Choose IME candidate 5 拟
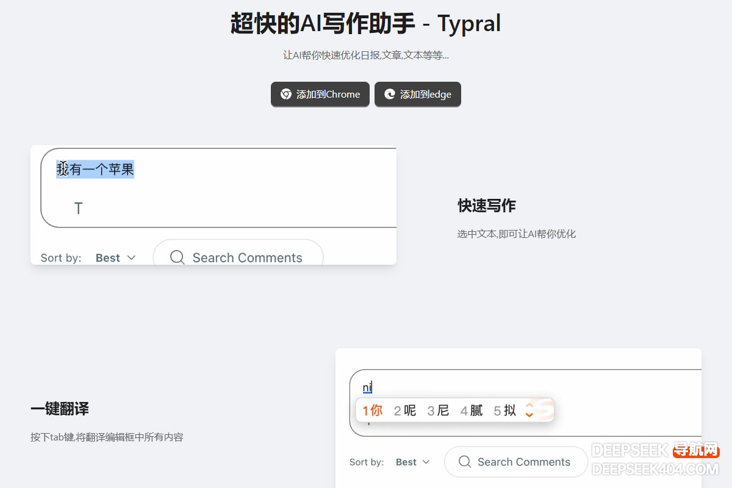 (x=504, y=411)
